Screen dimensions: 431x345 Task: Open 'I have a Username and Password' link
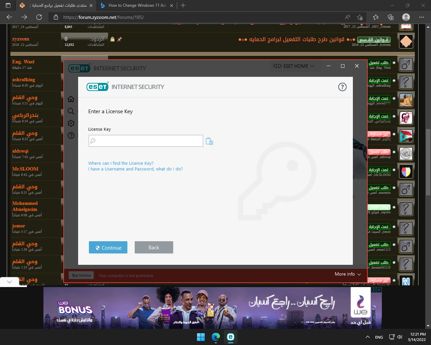pos(135,169)
